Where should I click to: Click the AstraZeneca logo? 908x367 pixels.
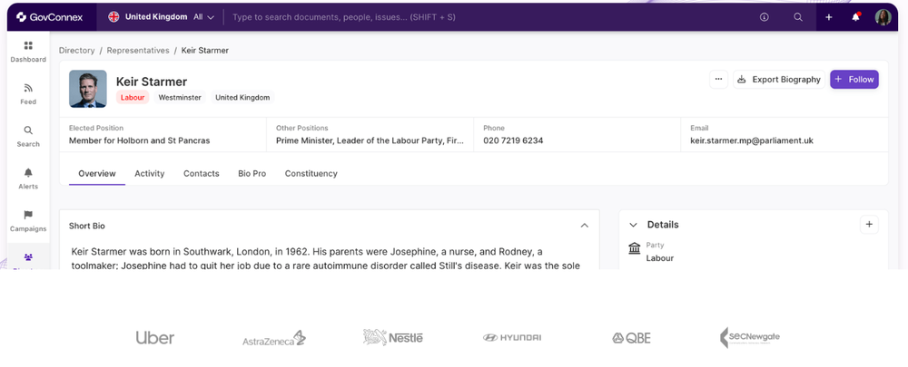pos(274,339)
